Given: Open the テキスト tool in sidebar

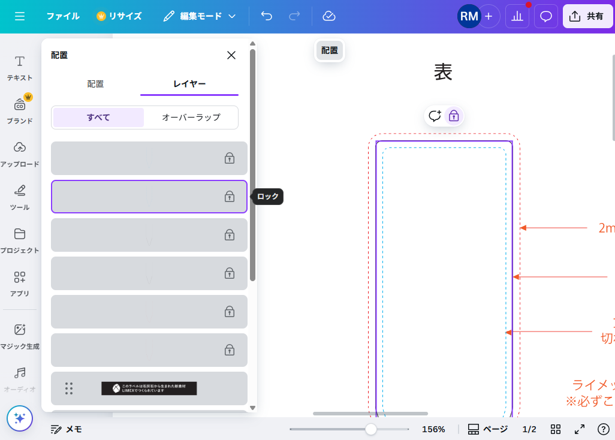Looking at the screenshot, I should pyautogui.click(x=20, y=67).
